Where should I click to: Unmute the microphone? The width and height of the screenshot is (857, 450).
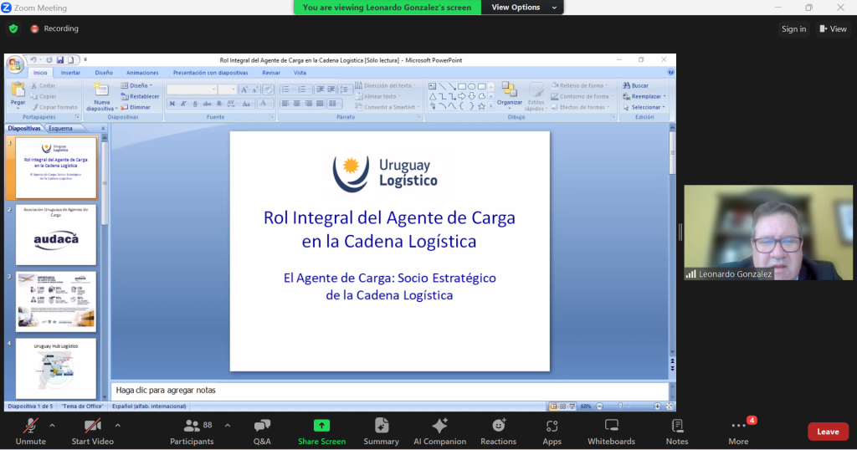pyautogui.click(x=31, y=431)
